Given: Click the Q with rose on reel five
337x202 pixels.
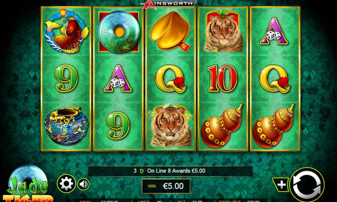Looking at the screenshot, I should [275, 78].
